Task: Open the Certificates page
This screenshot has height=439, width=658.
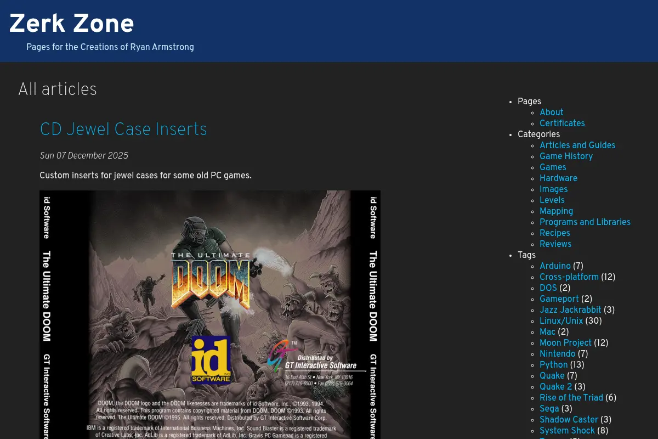Action: [562, 123]
